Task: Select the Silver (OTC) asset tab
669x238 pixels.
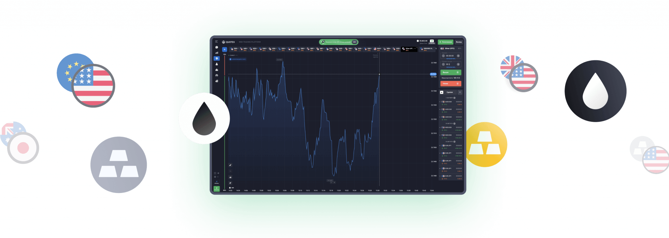Action: (408, 49)
